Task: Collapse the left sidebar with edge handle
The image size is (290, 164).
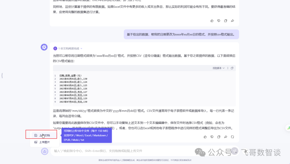Action: tap(2, 75)
